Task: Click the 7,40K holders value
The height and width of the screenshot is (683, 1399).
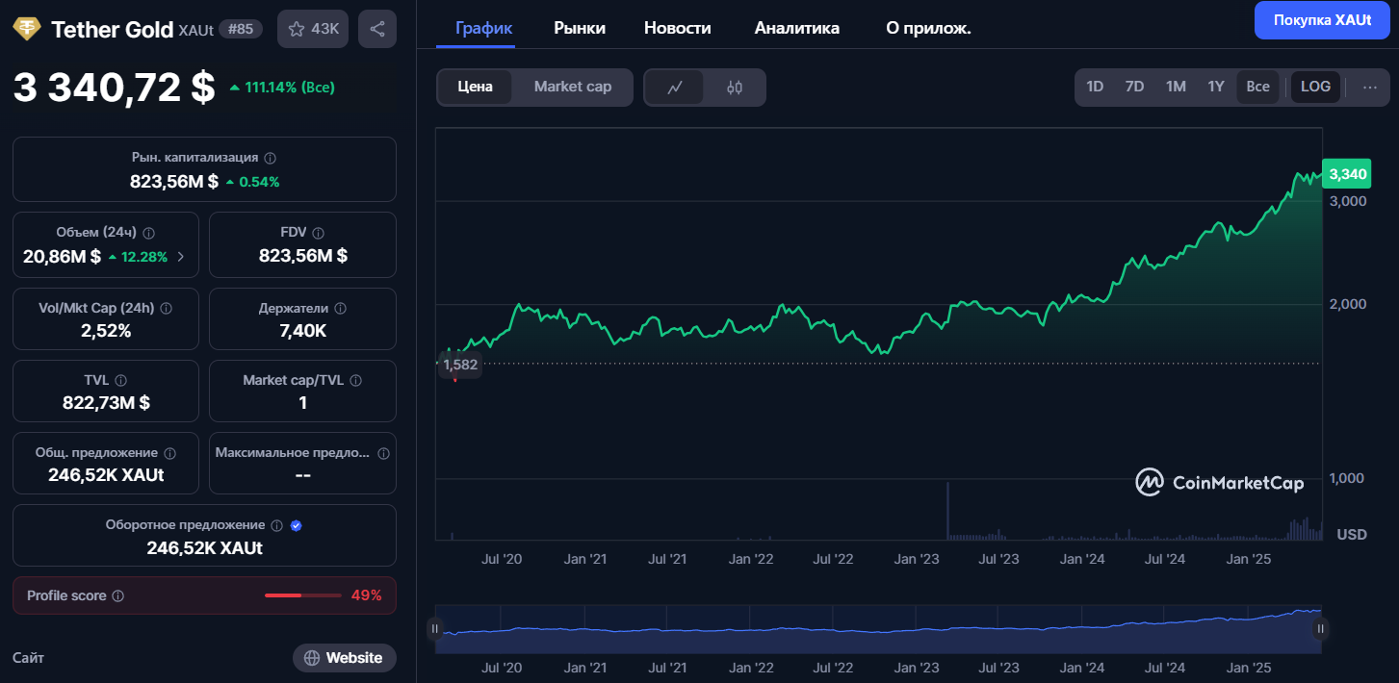Action: coord(302,331)
